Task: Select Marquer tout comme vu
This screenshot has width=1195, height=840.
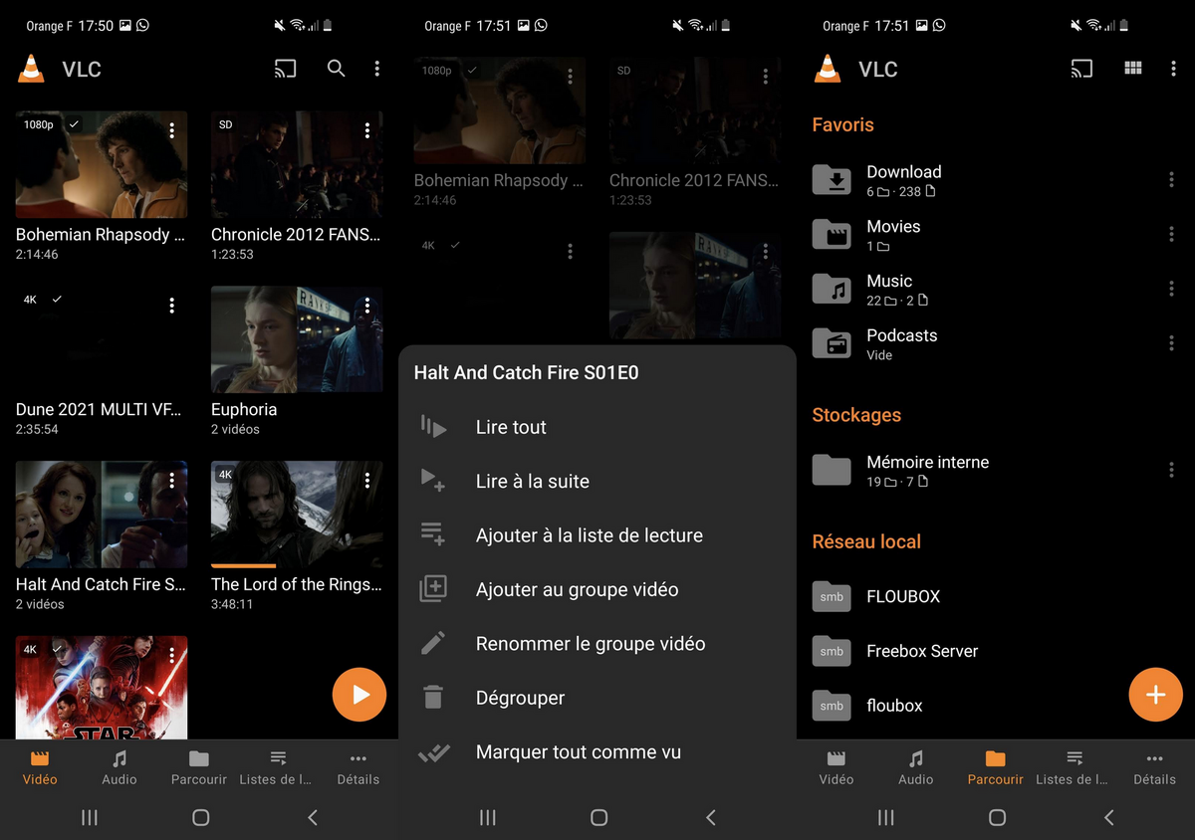Action: 597,752
